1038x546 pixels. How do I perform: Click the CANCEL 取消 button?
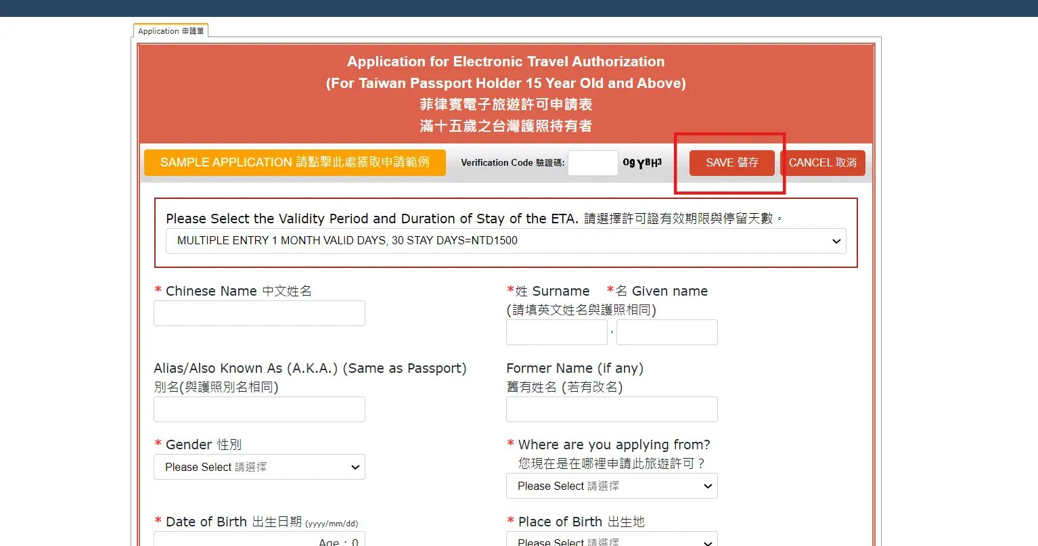click(x=823, y=163)
